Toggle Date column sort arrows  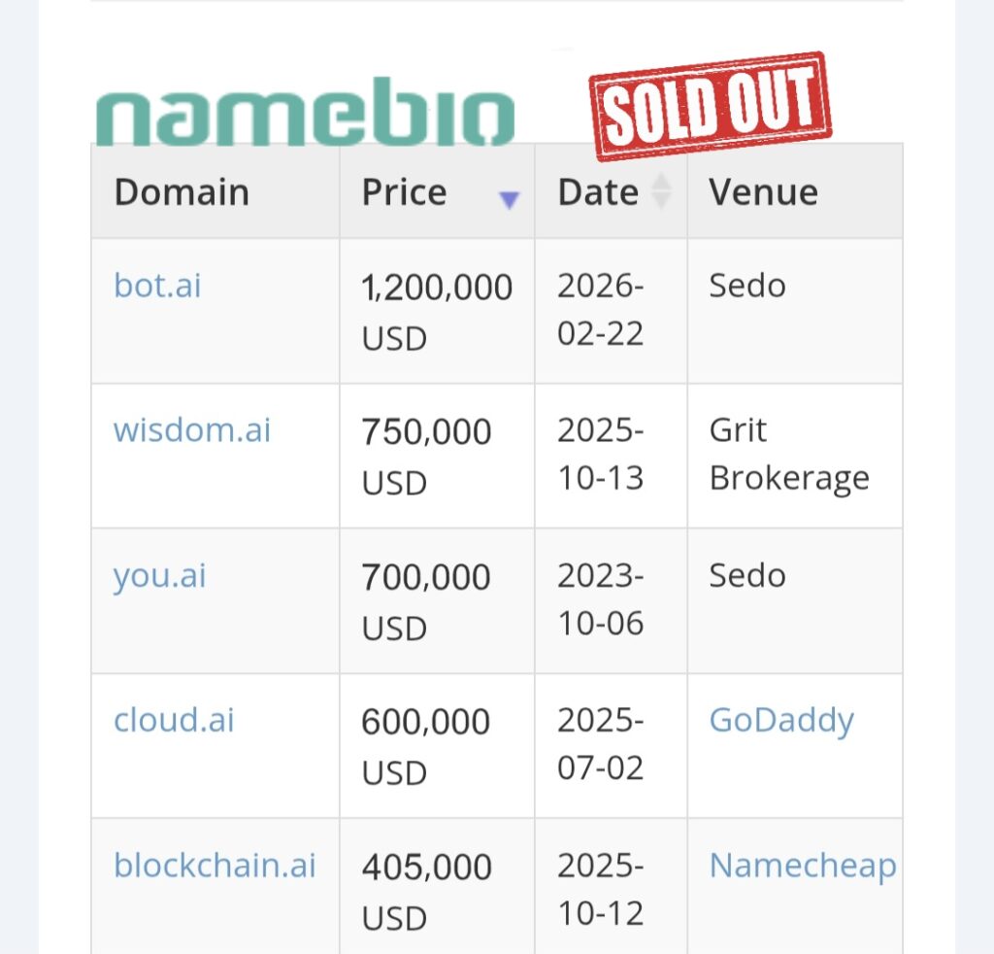point(660,191)
